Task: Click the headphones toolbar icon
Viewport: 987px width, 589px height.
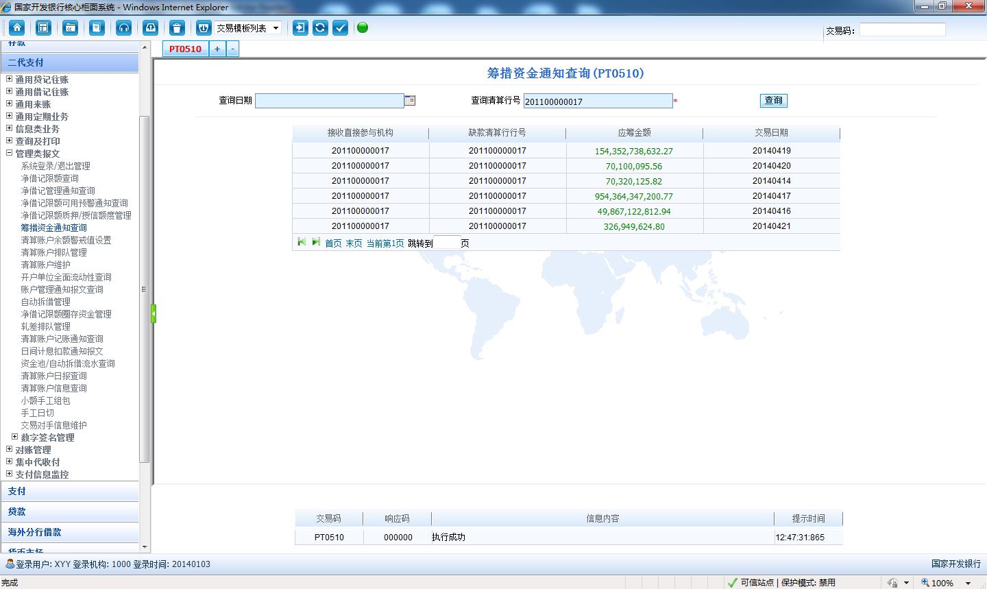Action: pos(123,27)
